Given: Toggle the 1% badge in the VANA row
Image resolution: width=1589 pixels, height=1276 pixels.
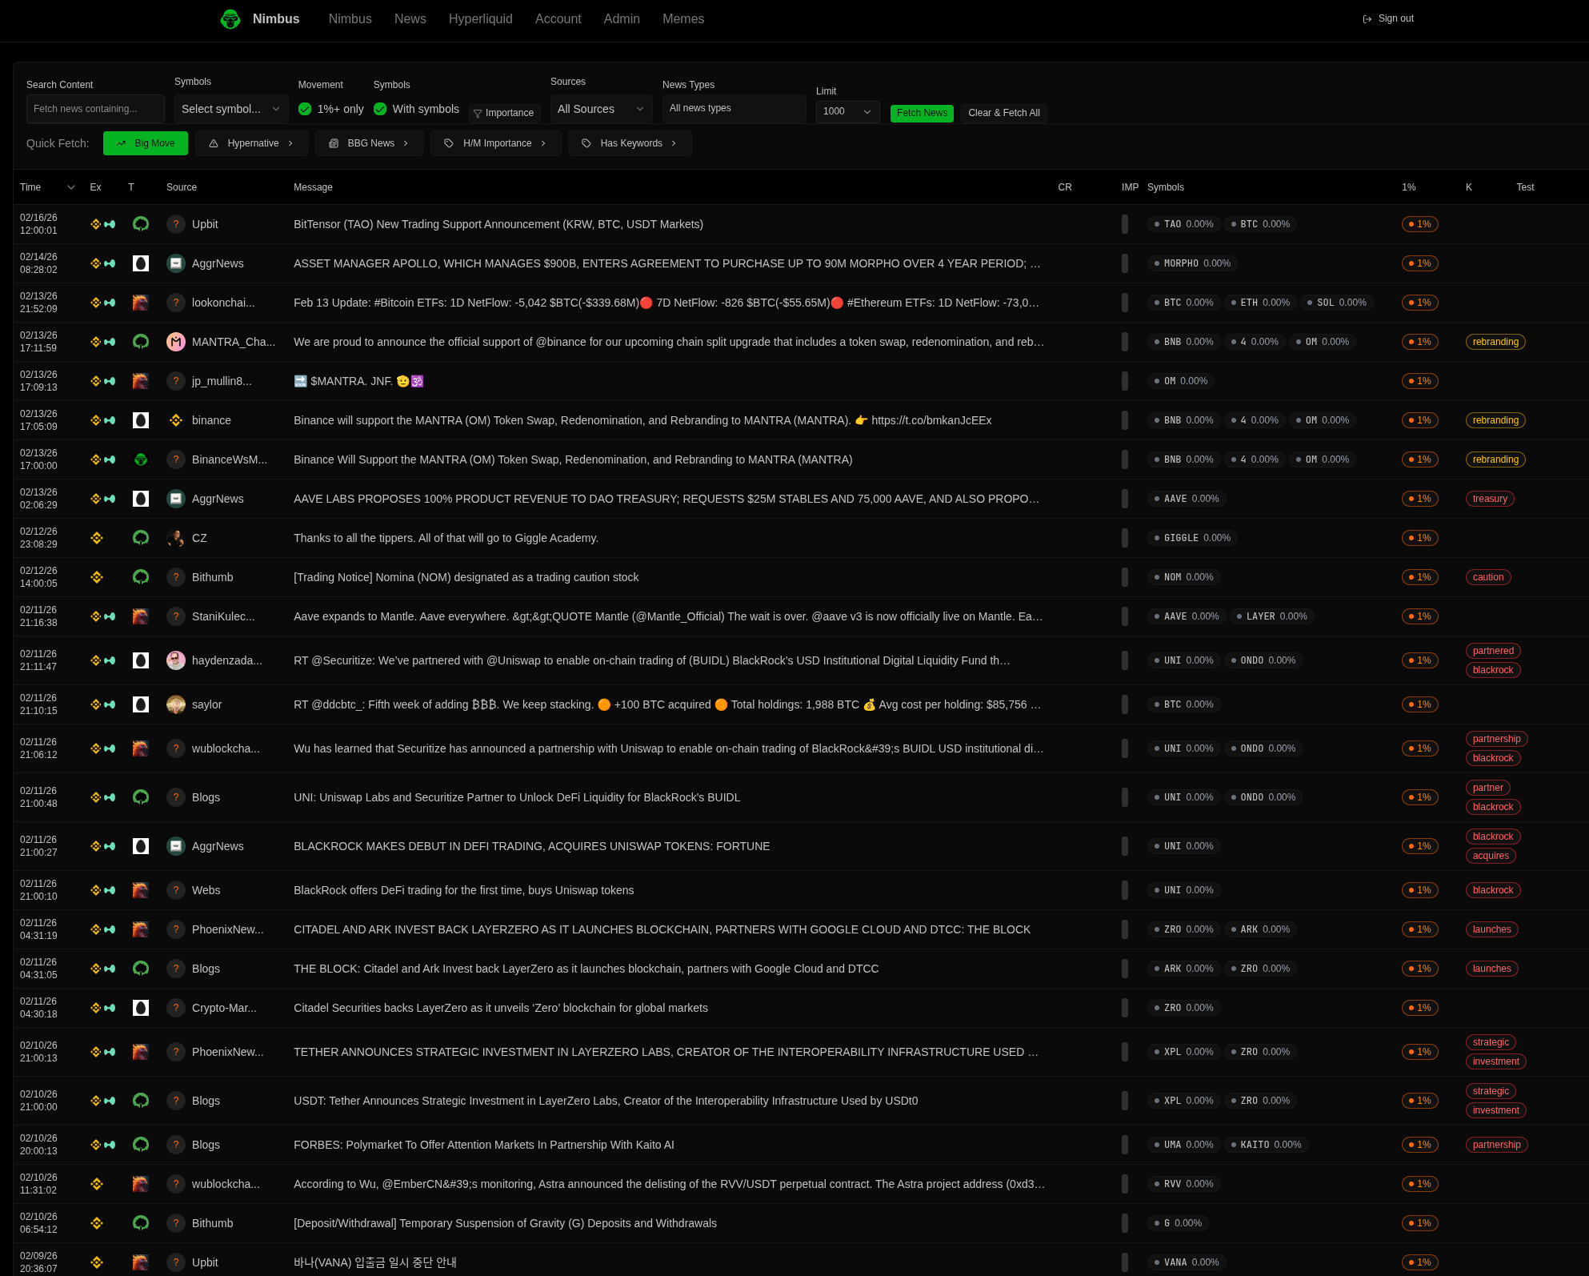Looking at the screenshot, I should (1420, 1262).
